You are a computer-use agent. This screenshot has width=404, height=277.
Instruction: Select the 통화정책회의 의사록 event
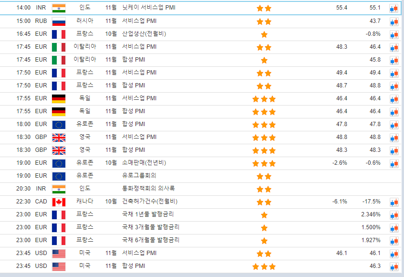pos(148,189)
